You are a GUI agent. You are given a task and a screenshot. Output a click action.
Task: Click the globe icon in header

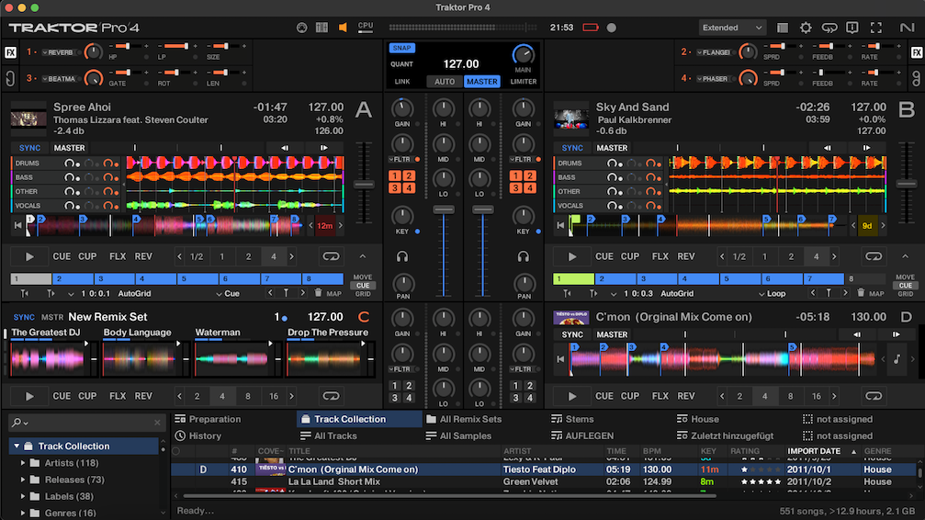[301, 28]
